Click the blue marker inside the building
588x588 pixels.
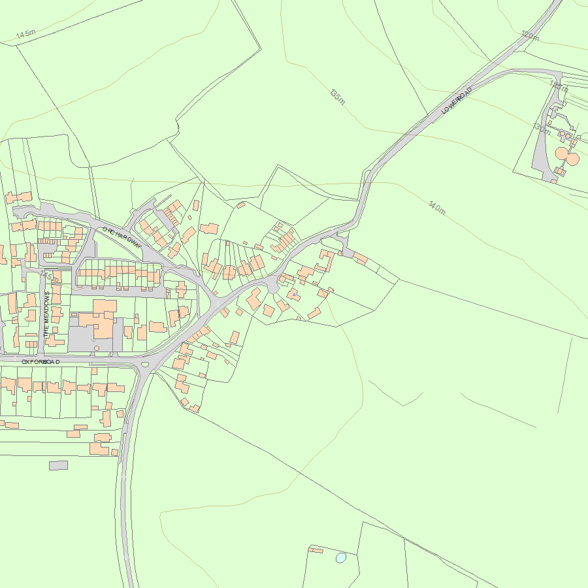click(x=295, y=295)
